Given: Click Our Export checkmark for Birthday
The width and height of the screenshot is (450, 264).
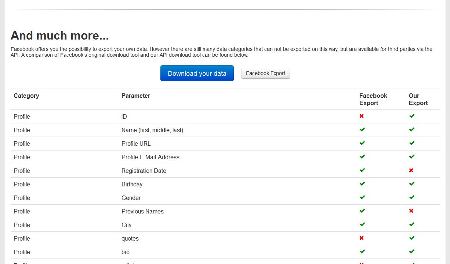Looking at the screenshot, I should coord(412,184).
